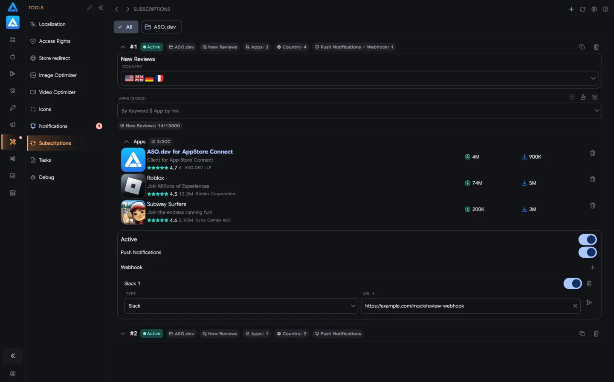Screen dimensions: 614x382
Task: Add a new subscription with plus icon
Action: 571,9
